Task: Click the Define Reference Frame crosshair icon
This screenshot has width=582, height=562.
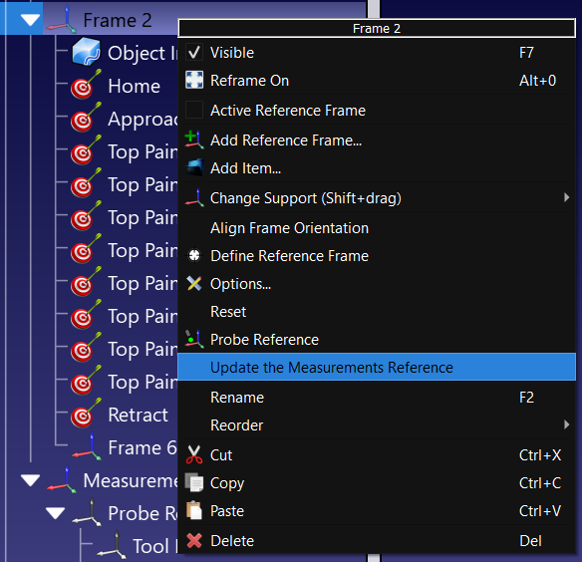Action: (x=194, y=255)
